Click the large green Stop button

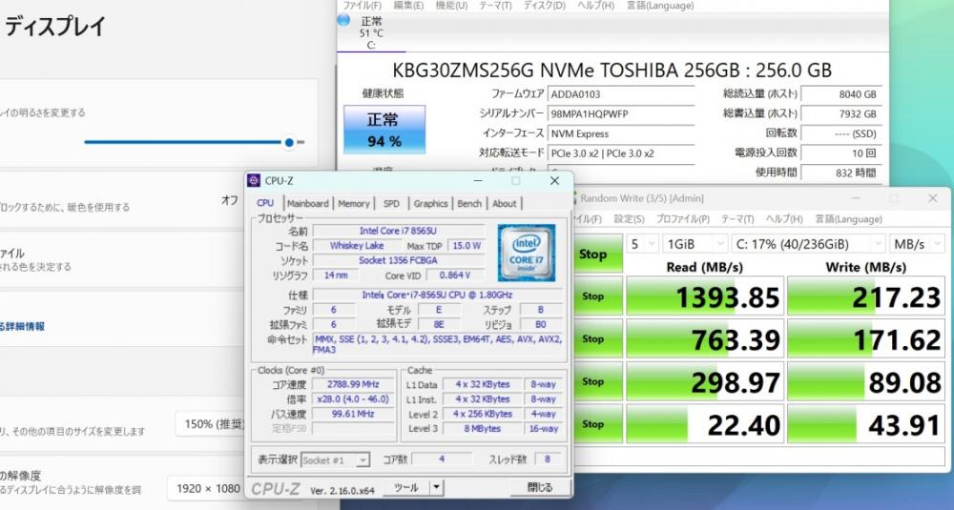[x=593, y=254]
